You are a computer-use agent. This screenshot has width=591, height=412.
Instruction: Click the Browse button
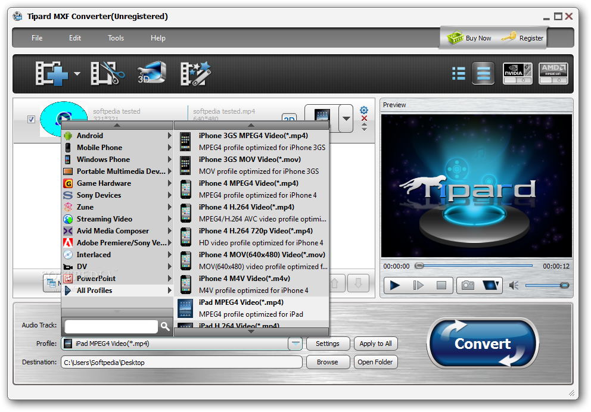coord(328,362)
